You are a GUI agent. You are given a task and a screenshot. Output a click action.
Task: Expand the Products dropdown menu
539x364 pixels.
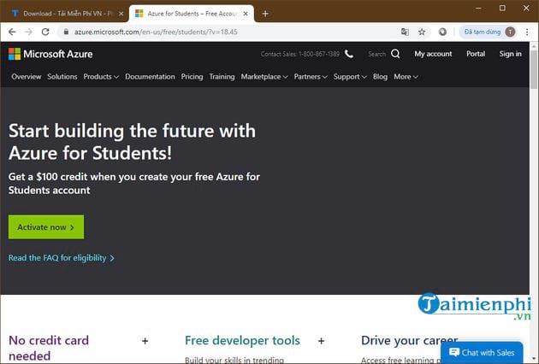tap(101, 77)
